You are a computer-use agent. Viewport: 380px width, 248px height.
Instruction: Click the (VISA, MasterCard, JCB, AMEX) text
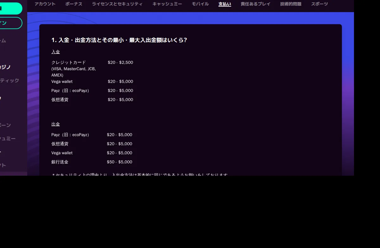73,72
